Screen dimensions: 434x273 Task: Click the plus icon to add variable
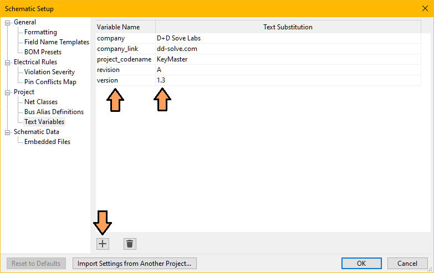(103, 244)
